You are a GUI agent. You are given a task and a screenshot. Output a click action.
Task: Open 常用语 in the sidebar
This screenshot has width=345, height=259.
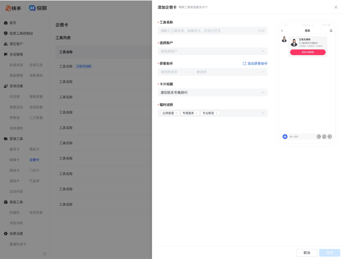[x=15, y=118]
